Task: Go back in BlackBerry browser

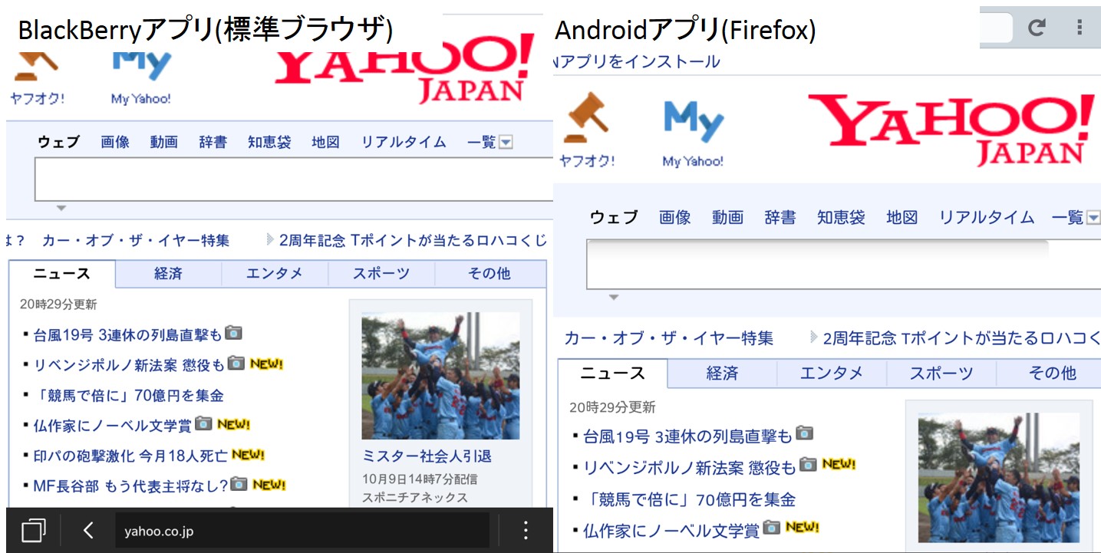Action: tap(88, 530)
